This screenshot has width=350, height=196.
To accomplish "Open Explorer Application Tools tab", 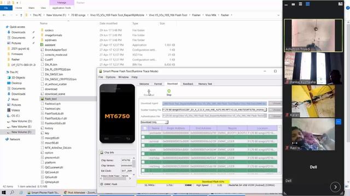I will point(62,8).
